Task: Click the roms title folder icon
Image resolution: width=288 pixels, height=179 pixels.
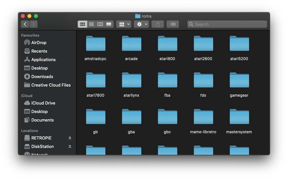Action: click(x=137, y=16)
